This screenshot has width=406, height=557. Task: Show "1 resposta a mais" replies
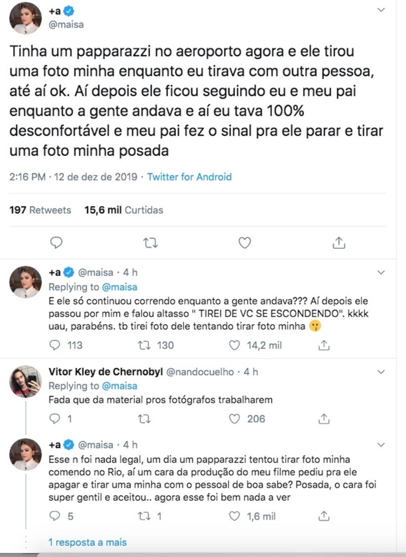tap(87, 542)
